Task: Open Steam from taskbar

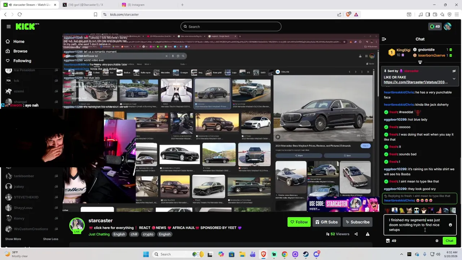Action: click(x=306, y=254)
